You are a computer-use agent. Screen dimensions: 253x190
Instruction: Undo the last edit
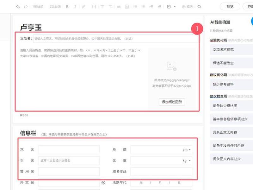click(18, 7)
